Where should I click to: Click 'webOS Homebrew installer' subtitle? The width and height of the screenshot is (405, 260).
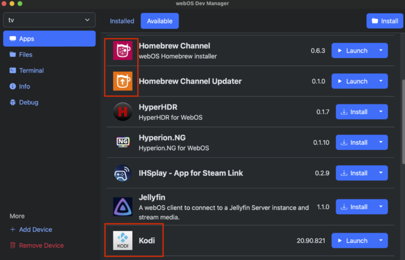[x=178, y=56]
